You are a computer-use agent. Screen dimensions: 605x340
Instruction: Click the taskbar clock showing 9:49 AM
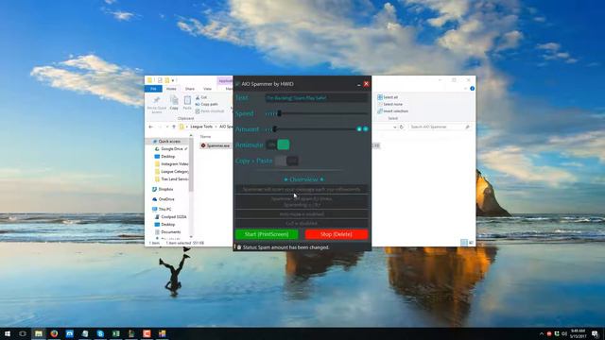pos(578,333)
